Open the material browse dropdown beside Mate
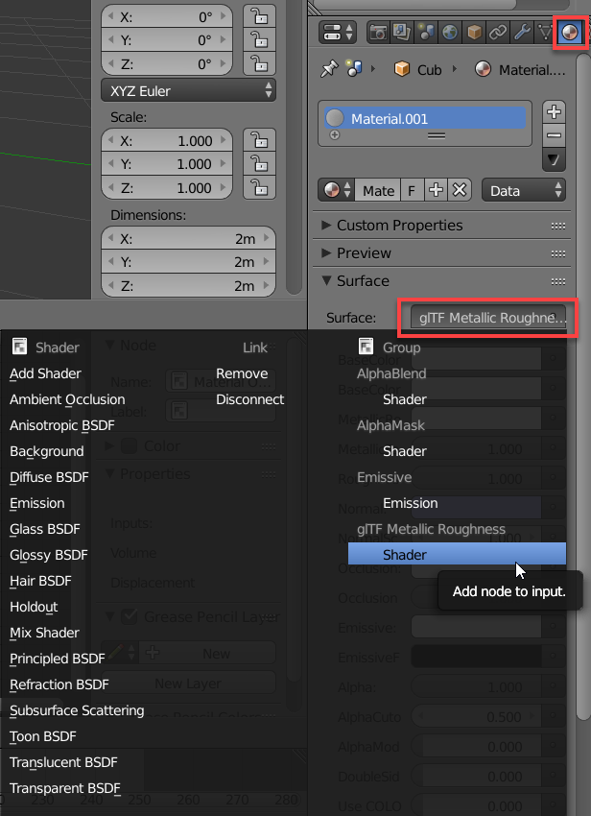The height and width of the screenshot is (816, 591). point(337,190)
